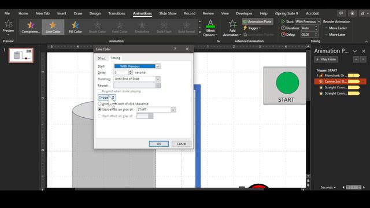Open the iSpring Suite 9 tab

coord(286,13)
